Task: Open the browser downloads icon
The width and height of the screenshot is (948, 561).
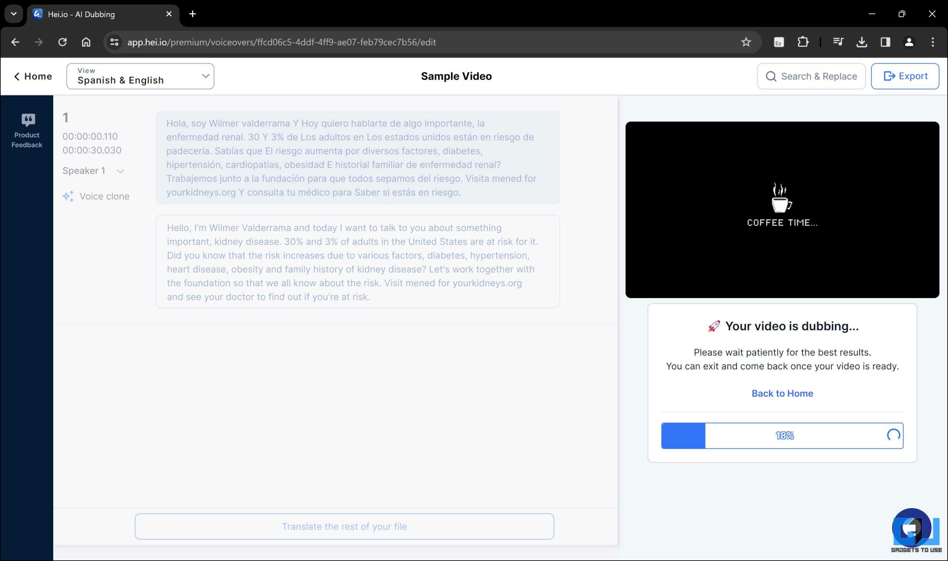Action: click(861, 42)
